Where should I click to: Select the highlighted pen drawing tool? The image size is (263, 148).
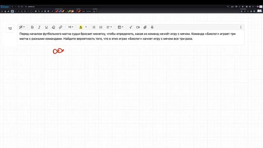(x=12, y=11)
